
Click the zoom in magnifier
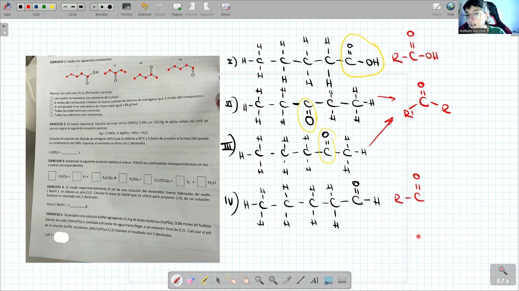(x=259, y=280)
